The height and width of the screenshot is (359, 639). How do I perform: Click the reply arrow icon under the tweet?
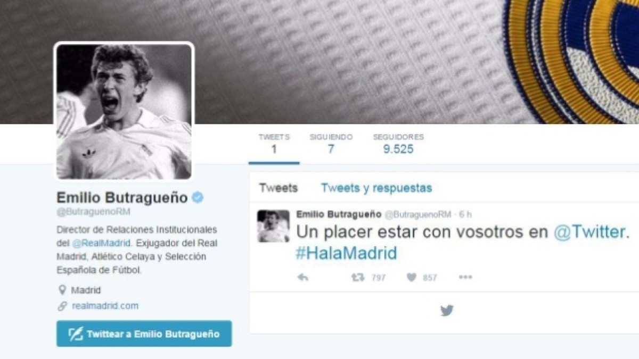tap(302, 277)
